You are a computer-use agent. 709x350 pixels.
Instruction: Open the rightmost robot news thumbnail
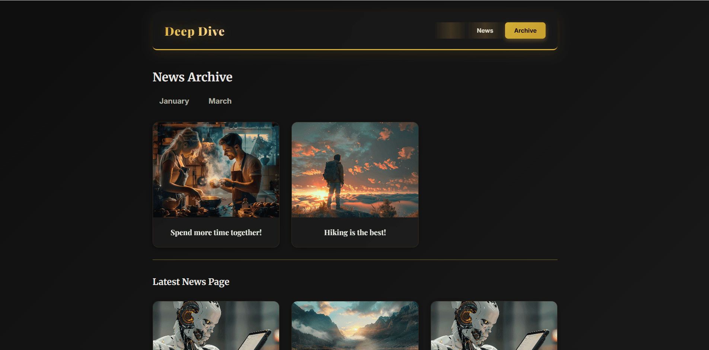pyautogui.click(x=494, y=325)
